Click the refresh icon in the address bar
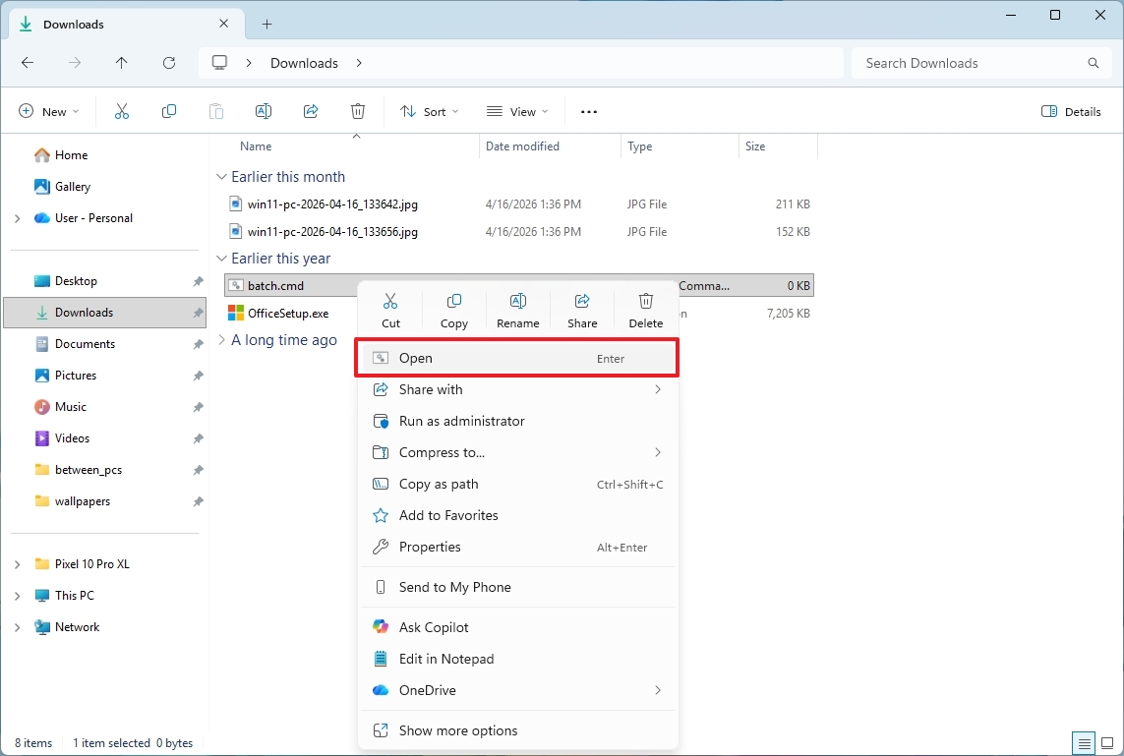 (168, 62)
